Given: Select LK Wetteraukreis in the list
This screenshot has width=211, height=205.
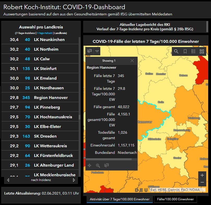Looking at the screenshot, I should tap(40, 146).
